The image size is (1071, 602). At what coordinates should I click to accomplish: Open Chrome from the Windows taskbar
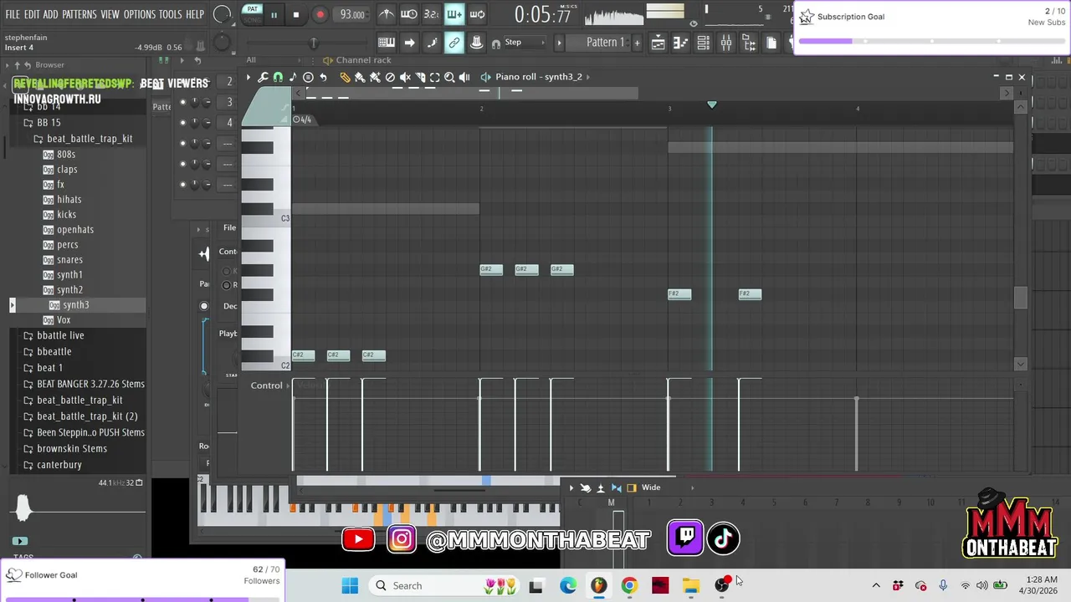coord(629,585)
